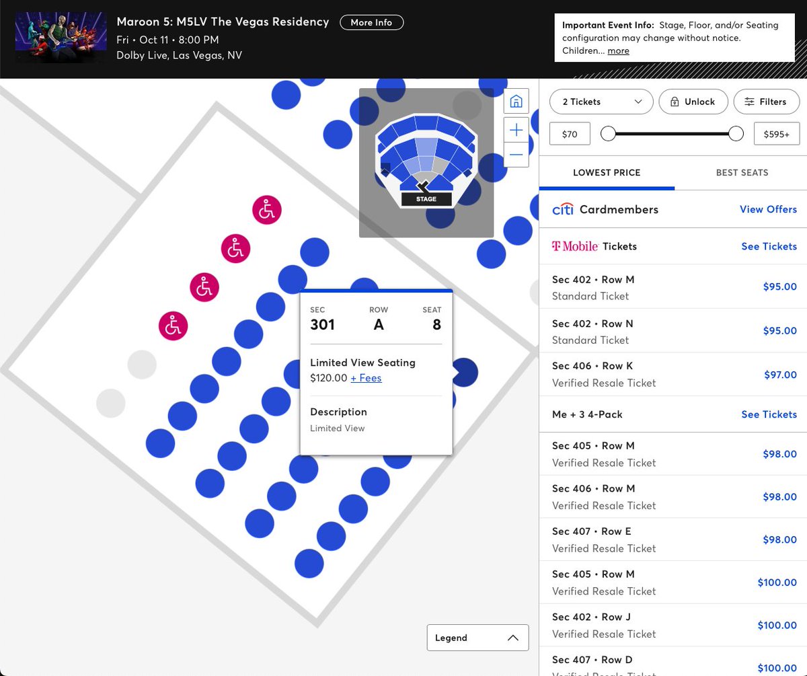View Offers for Citi Cardmembers
This screenshot has width=807, height=676.
768,209
